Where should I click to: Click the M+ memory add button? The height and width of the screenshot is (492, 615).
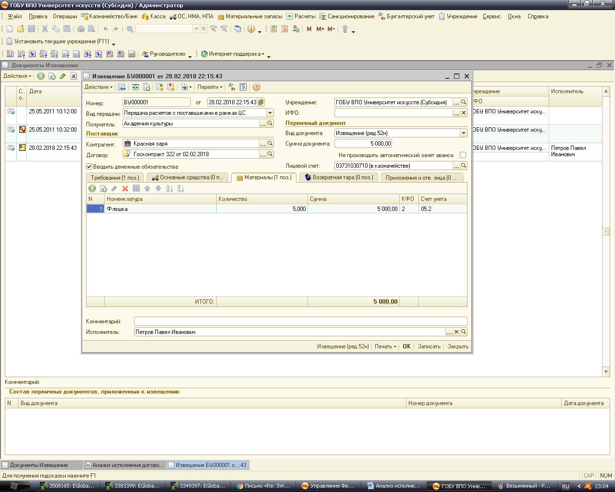[x=320, y=29]
